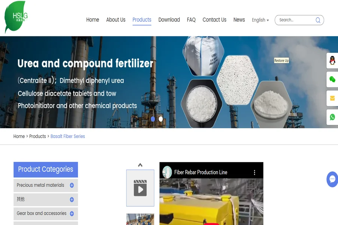Expand Gear box and accessories category
This screenshot has width=338, height=225.
[72, 214]
